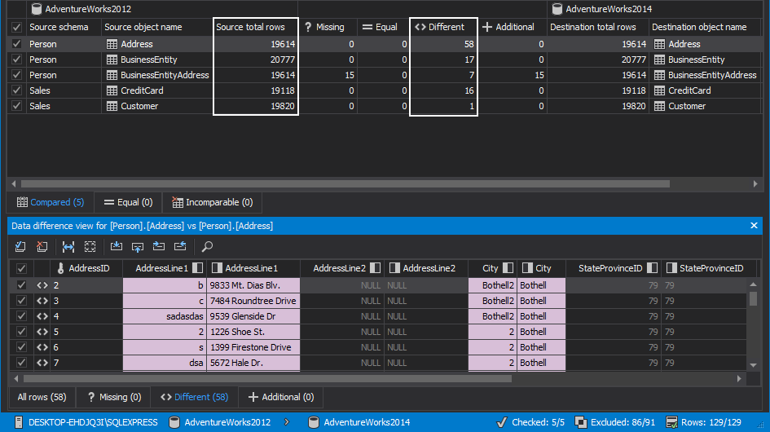Click DESKTOP-EHDJQ3I\SQLEXPRESS in status bar
This screenshot has width=770, height=432.
(93, 422)
